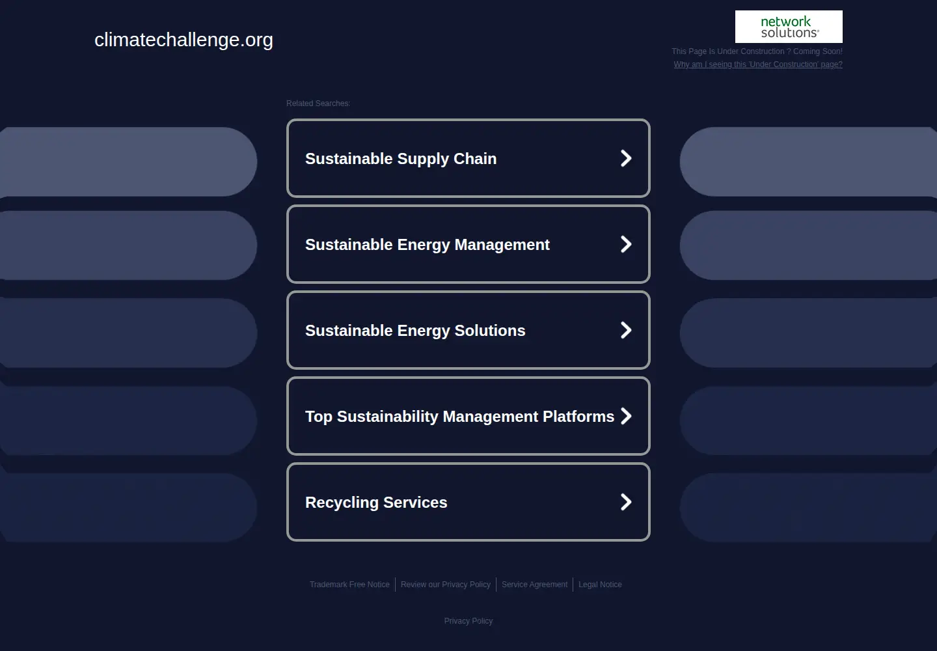Screen dimensions: 937x651
Task: Click the 'Related Searches:' label
Action: [318, 104]
